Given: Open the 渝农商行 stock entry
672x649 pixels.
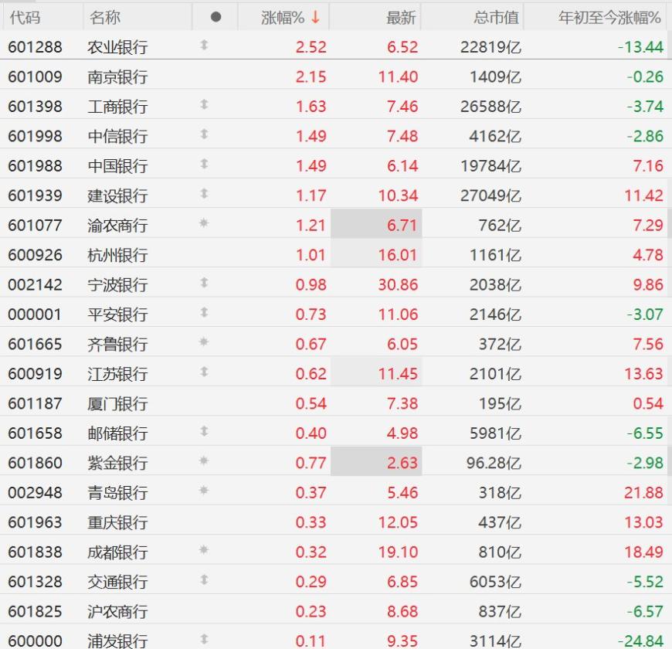Looking at the screenshot, I should coord(118,226).
